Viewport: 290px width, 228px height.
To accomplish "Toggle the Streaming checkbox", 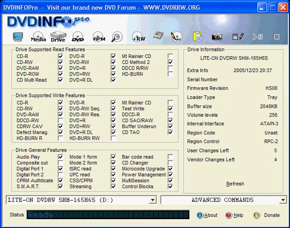I will (x=113, y=186).
